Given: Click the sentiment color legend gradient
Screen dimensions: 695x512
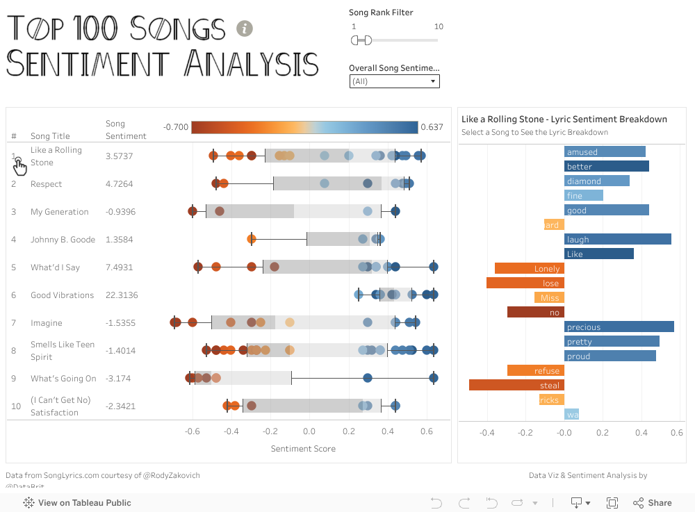Looking at the screenshot, I should (304, 127).
